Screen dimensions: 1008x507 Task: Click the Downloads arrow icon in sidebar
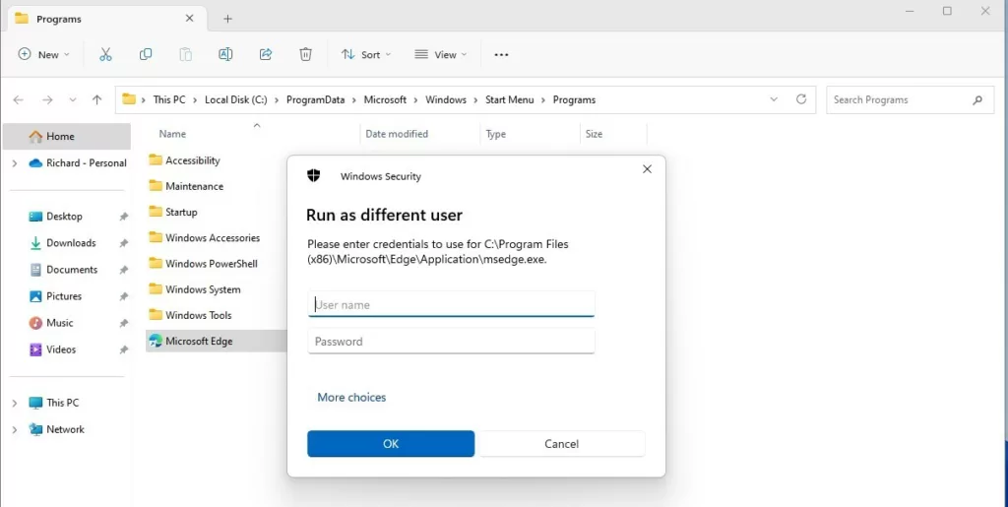point(35,243)
